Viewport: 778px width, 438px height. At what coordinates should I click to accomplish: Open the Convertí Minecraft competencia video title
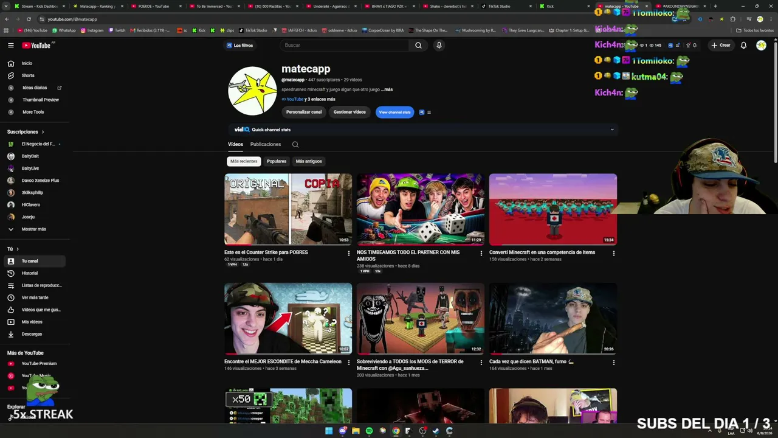click(x=542, y=252)
